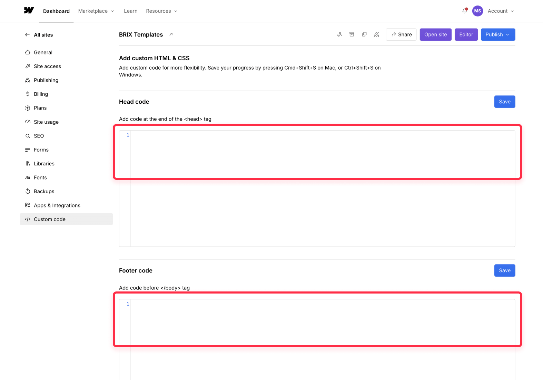Open Plans settings
This screenshot has height=380, width=543.
[x=66, y=108]
